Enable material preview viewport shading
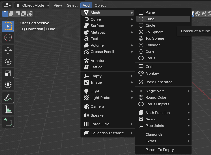The height and width of the screenshot is (155, 211). click(x=198, y=14)
